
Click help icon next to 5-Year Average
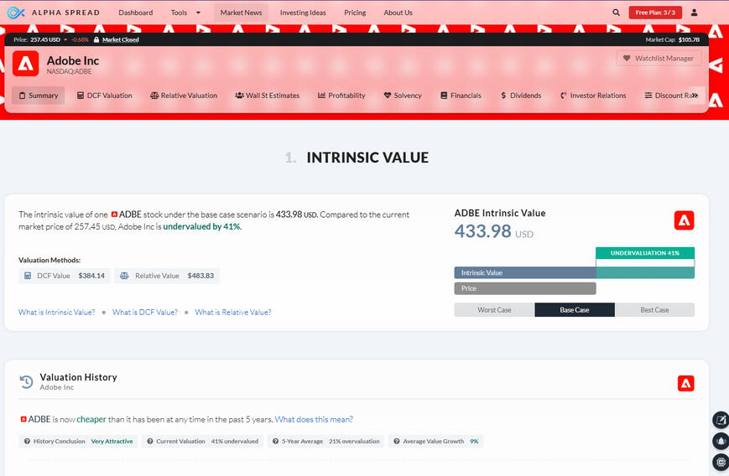click(276, 442)
